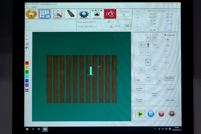Click the walking man jog speed icon
The image size is (201, 134).
point(148,45)
